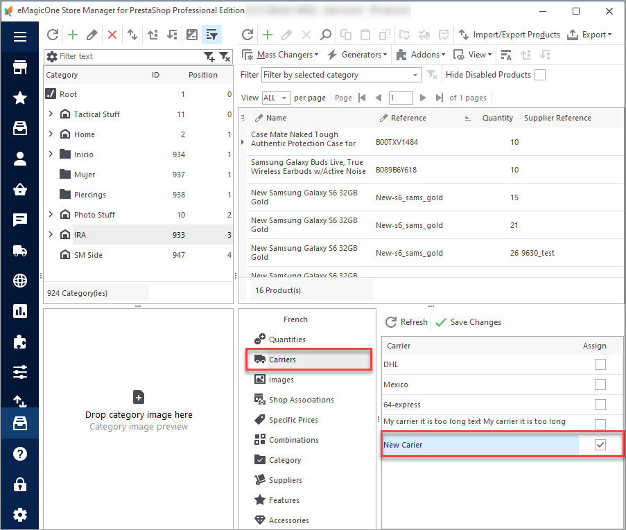This screenshot has height=530, width=626.
Task: Uncheck New Carier assign checkbox
Action: (x=600, y=445)
